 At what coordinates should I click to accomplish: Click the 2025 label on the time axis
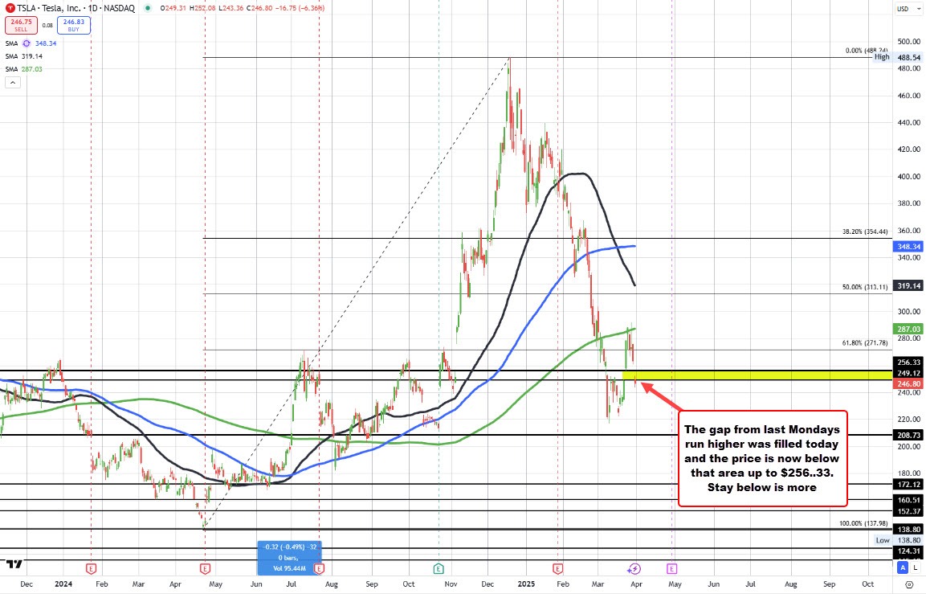pos(525,584)
